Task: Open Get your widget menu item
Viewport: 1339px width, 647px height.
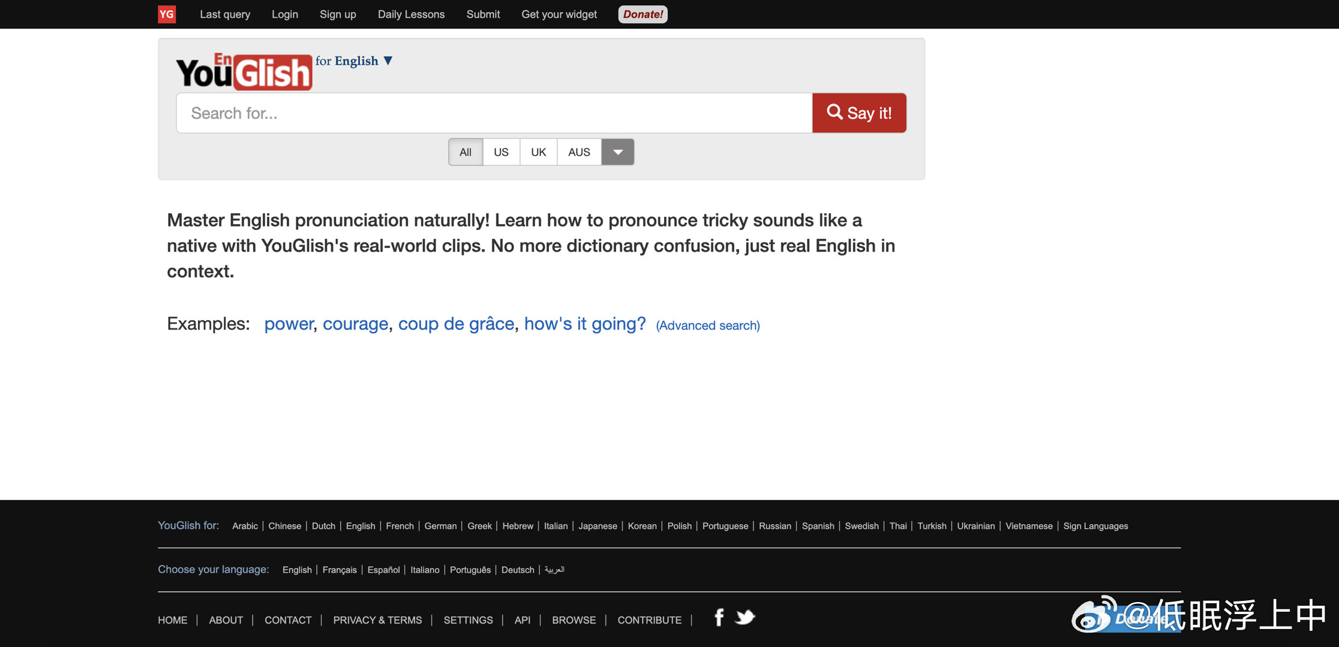Action: 559,14
